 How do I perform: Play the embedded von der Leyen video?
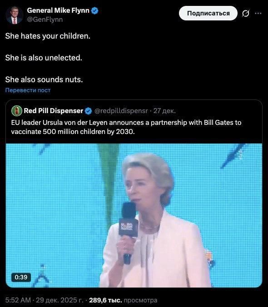click(134, 215)
